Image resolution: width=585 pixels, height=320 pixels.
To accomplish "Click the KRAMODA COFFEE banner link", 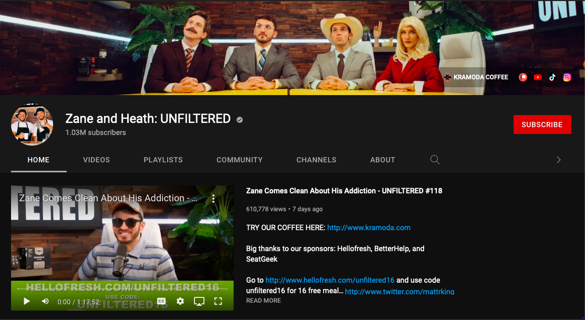I will [x=476, y=77].
